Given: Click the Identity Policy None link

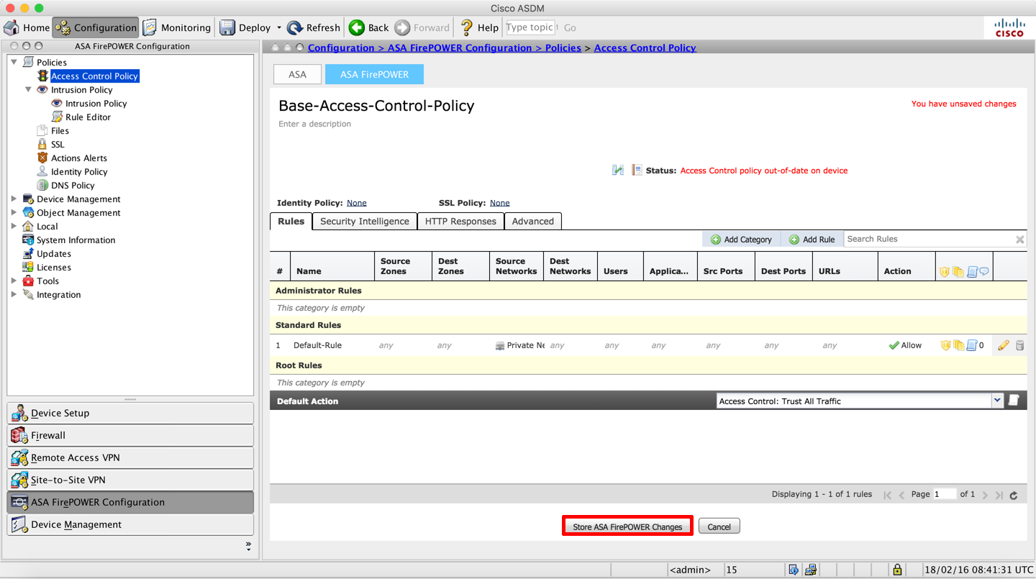Looking at the screenshot, I should coord(357,203).
